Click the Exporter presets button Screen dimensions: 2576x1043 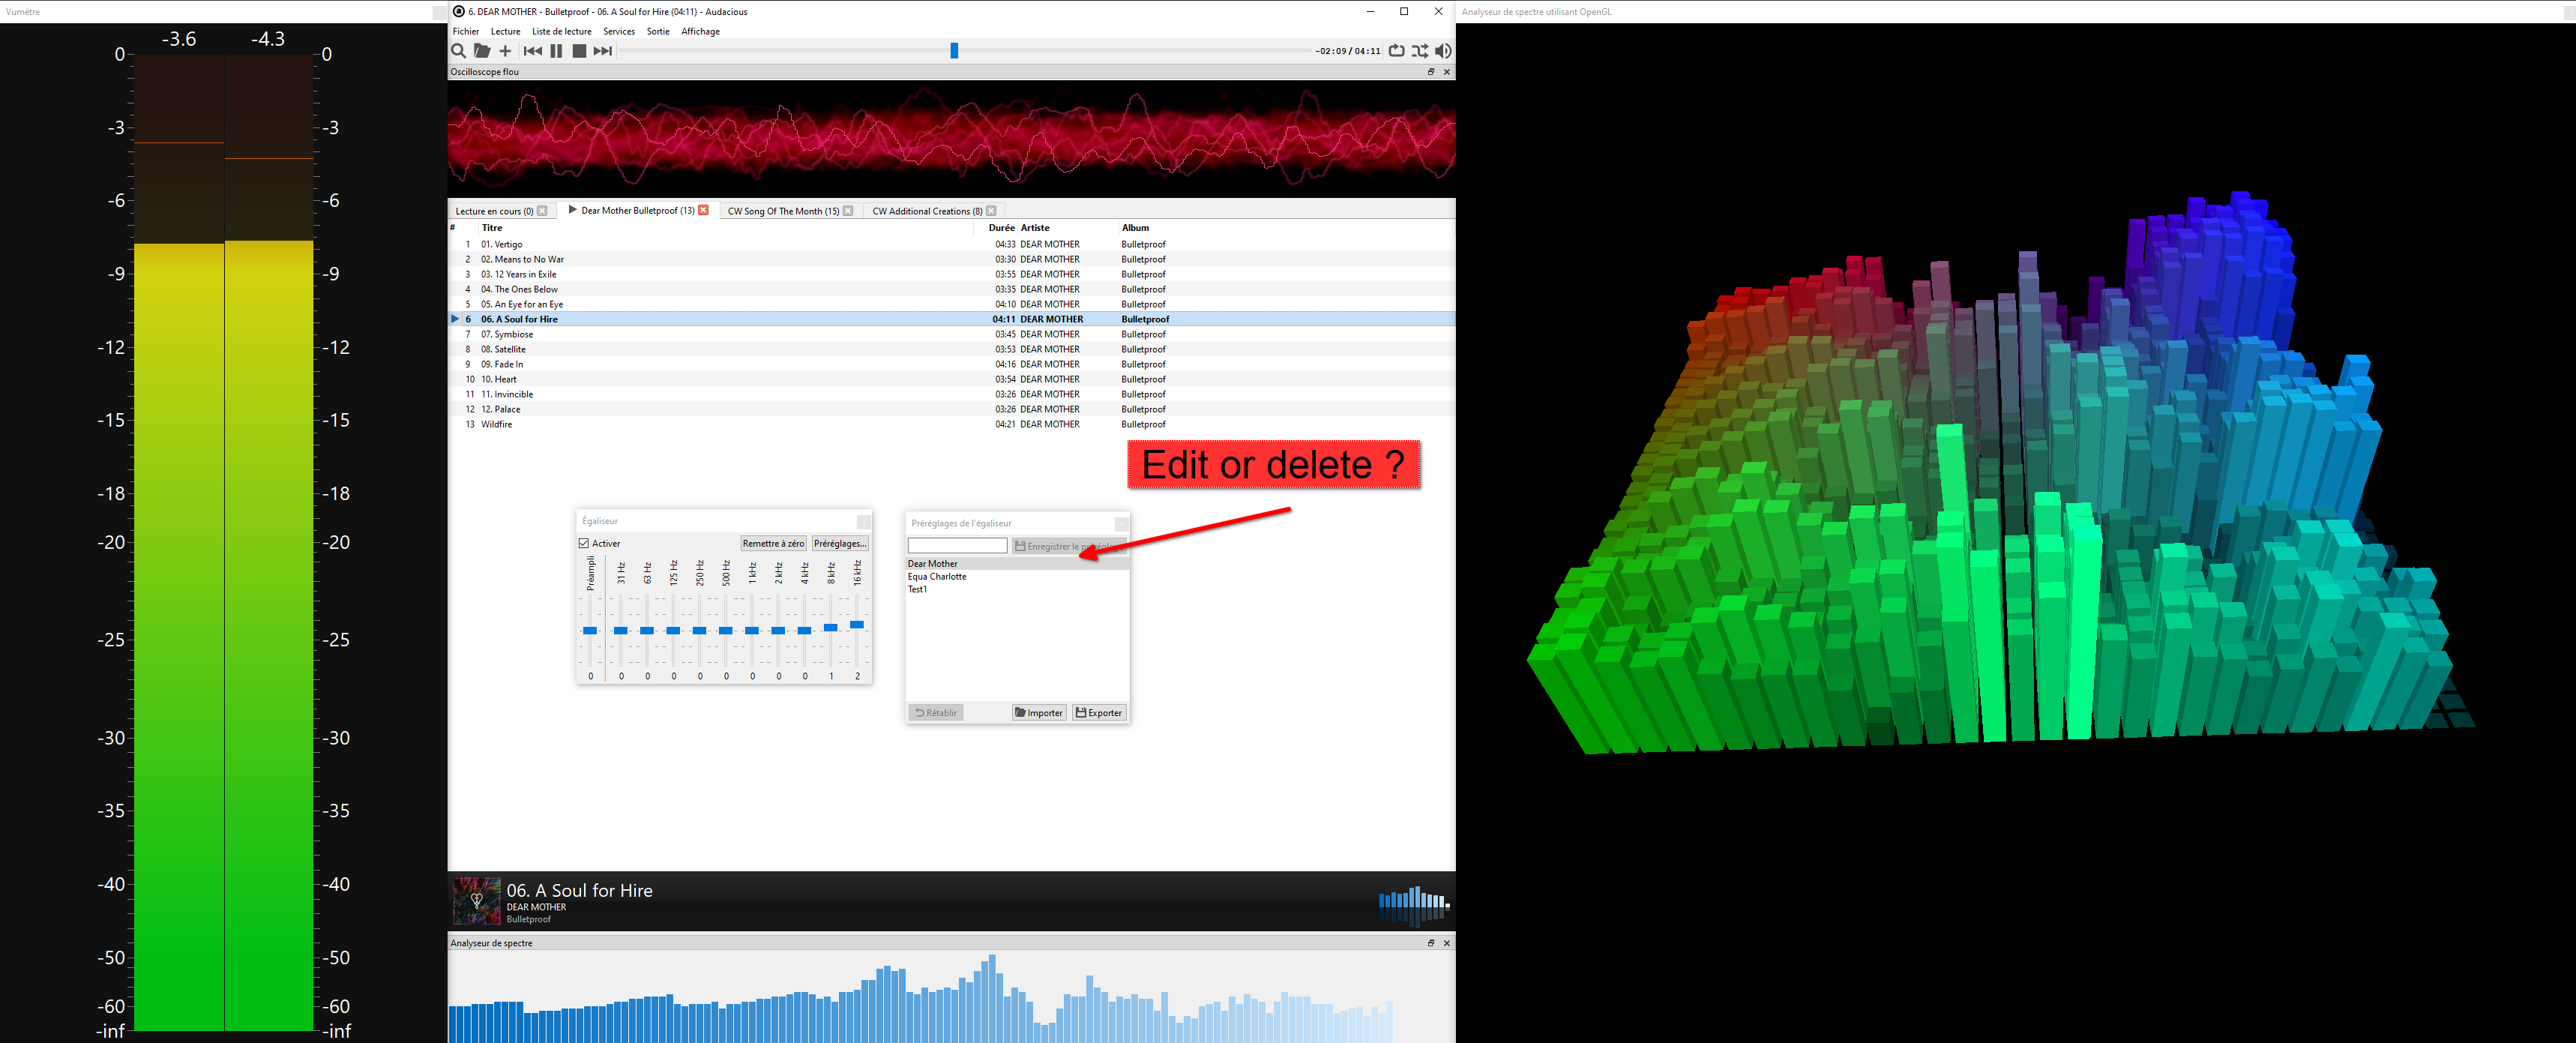coord(1099,713)
